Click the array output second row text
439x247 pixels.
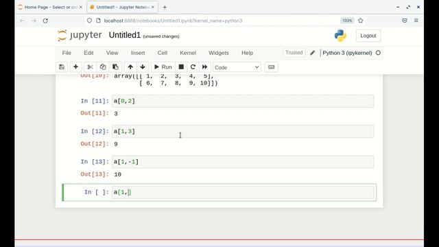pyautogui.click(x=178, y=83)
